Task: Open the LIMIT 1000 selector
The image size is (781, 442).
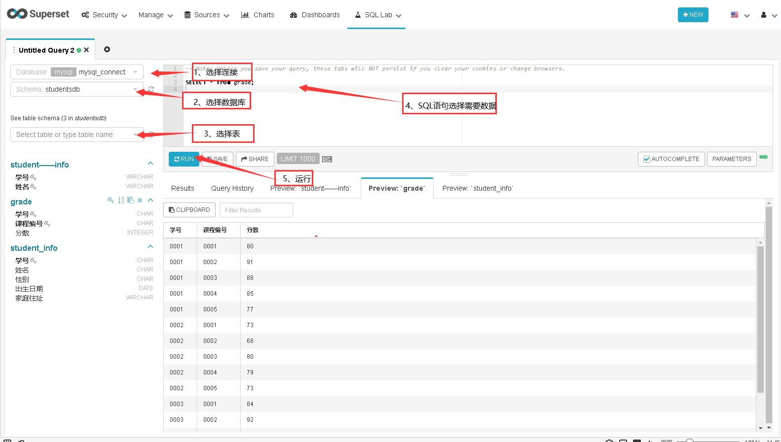Action: tap(298, 159)
